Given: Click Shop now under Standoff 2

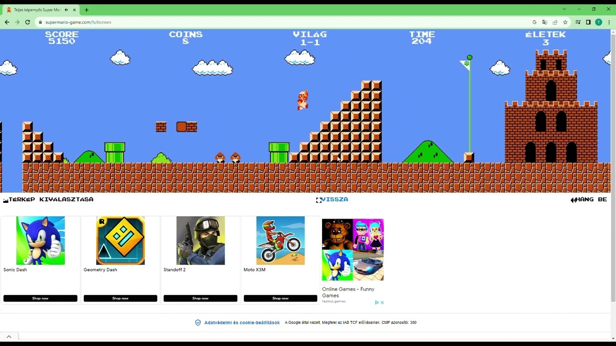Looking at the screenshot, I should [200, 298].
